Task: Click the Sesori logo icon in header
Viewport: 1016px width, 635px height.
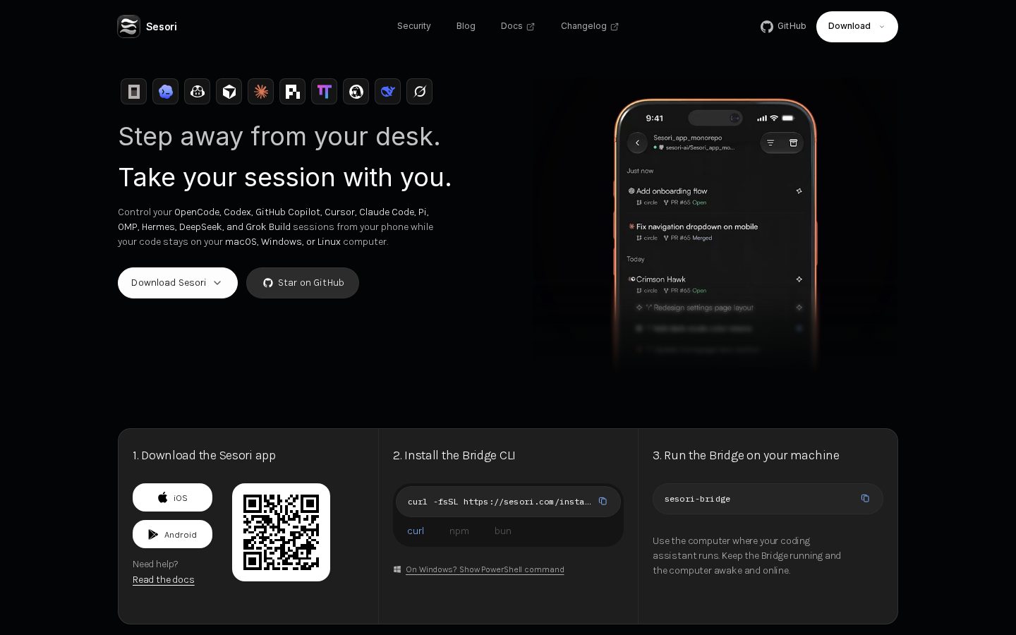Action: pos(128,26)
